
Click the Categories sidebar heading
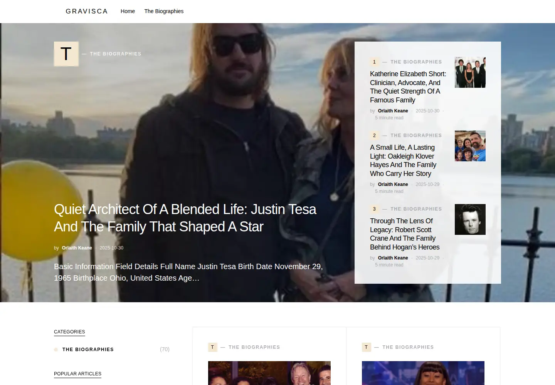coord(69,332)
